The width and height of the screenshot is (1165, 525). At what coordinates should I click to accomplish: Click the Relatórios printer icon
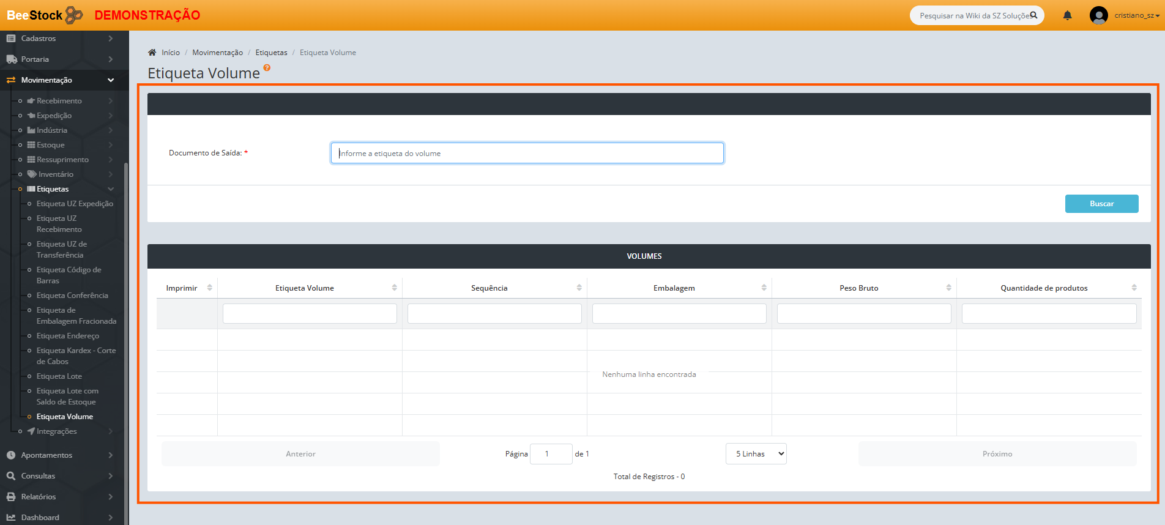pyautogui.click(x=11, y=497)
